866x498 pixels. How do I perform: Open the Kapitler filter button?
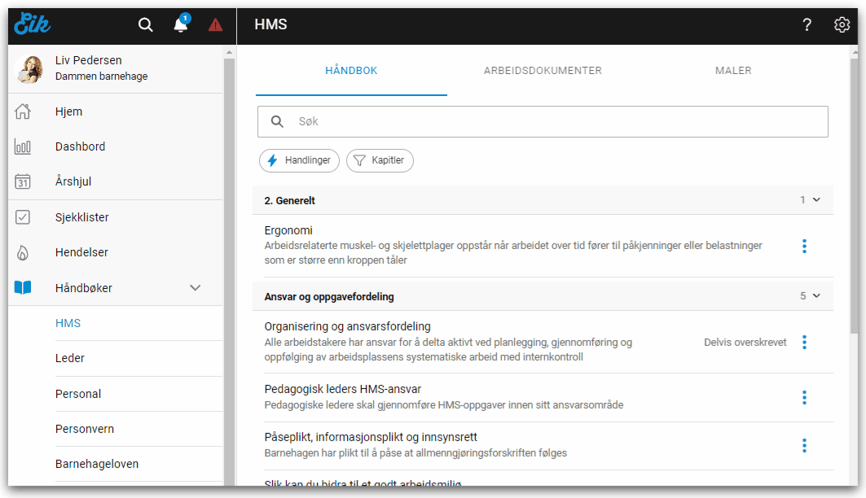[x=380, y=161]
